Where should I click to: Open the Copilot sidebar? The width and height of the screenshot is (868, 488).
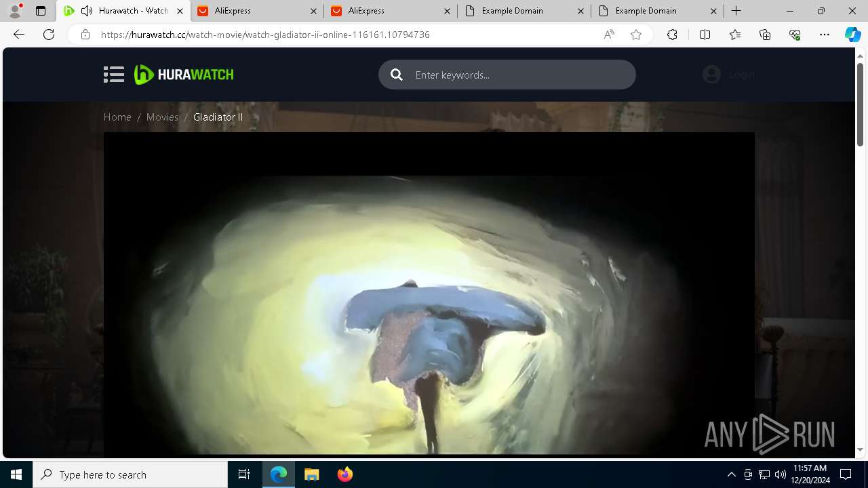coord(852,35)
